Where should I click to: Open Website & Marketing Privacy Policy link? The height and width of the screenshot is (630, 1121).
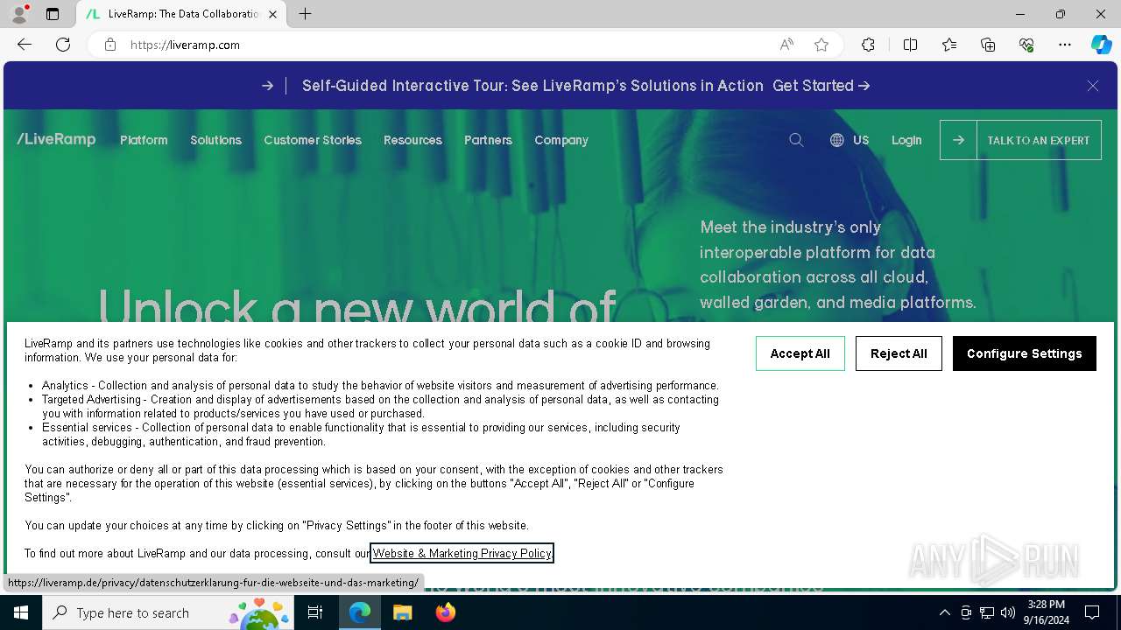point(462,553)
